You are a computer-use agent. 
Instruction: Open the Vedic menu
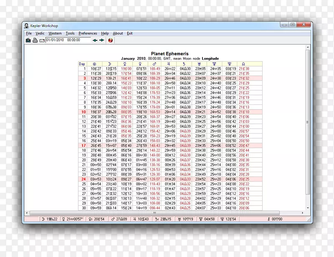[x=40, y=33]
